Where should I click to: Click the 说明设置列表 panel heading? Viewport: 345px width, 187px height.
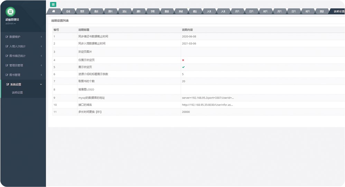60,21
